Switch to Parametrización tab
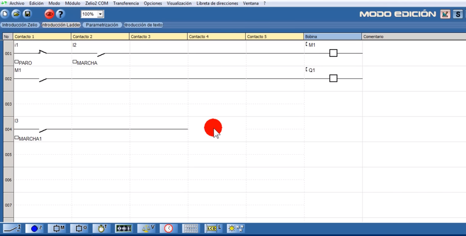The height and width of the screenshot is (236, 466). click(x=102, y=25)
